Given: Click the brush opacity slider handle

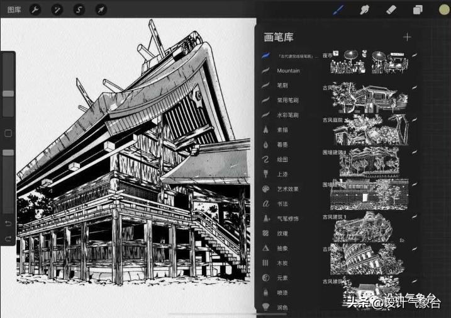Looking at the screenshot, I should click(x=8, y=152).
